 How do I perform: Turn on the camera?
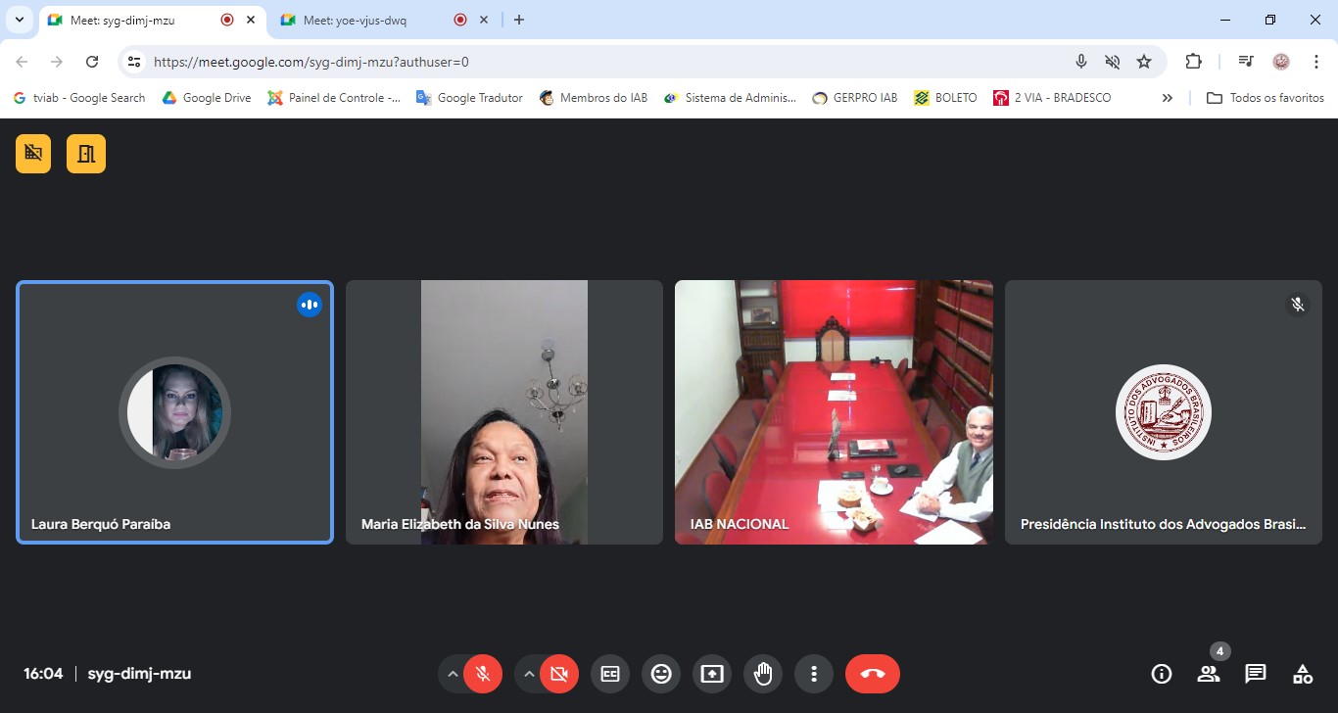tap(559, 674)
